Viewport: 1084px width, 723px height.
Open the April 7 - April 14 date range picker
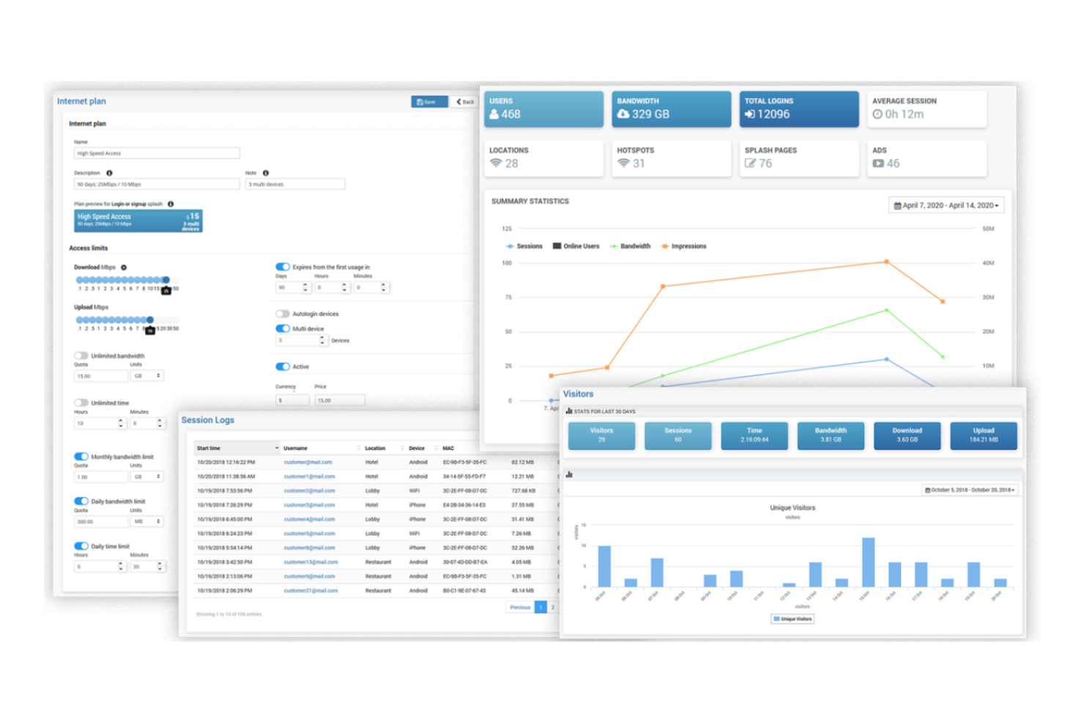click(946, 205)
